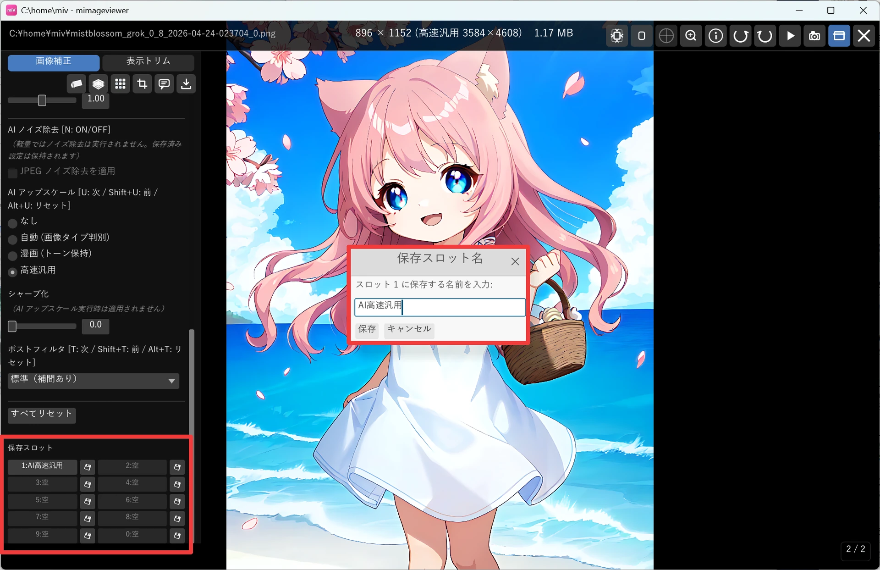Click the download export icon
The image size is (880, 570).
(186, 84)
